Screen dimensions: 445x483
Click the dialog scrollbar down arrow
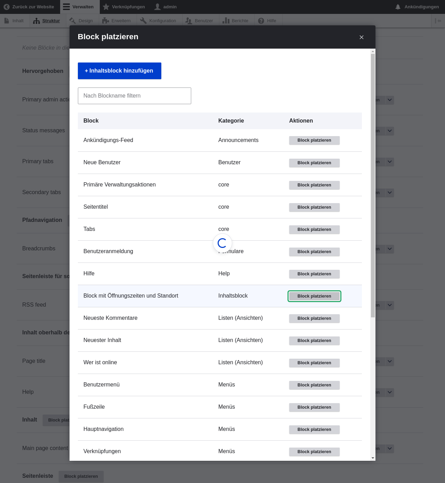[373, 458]
